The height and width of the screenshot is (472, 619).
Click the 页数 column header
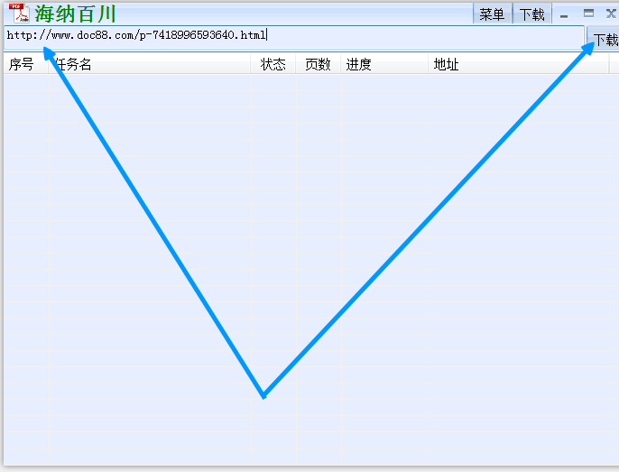[319, 64]
